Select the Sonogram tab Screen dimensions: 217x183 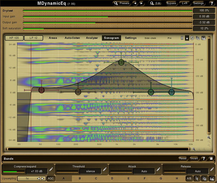pos(112,38)
